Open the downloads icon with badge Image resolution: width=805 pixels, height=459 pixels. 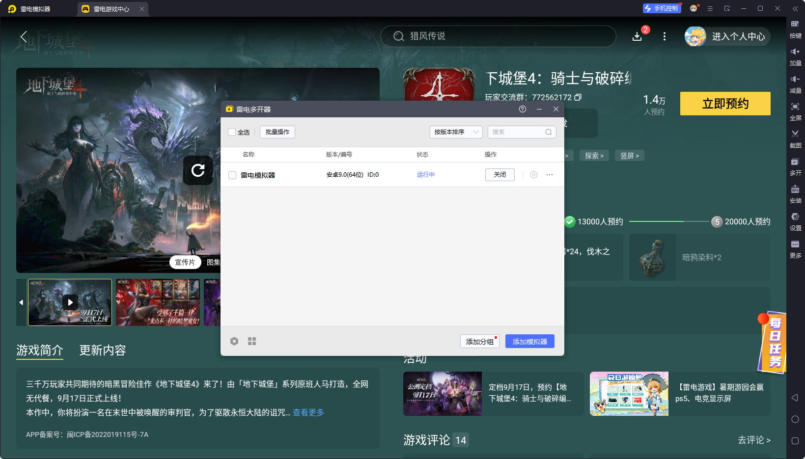pos(637,36)
